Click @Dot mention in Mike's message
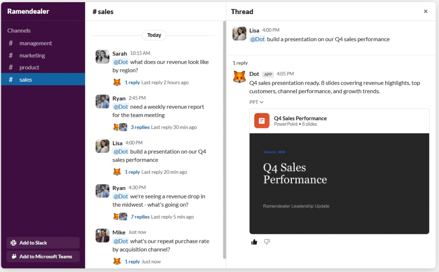 120,241
